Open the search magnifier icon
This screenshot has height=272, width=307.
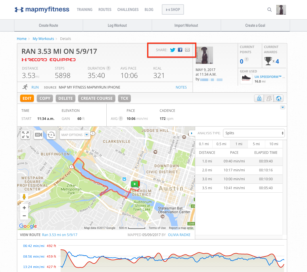click(269, 9)
